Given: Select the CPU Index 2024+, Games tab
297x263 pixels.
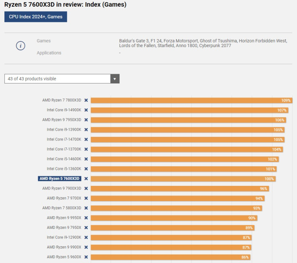Looking at the screenshot, I should point(36,17).
